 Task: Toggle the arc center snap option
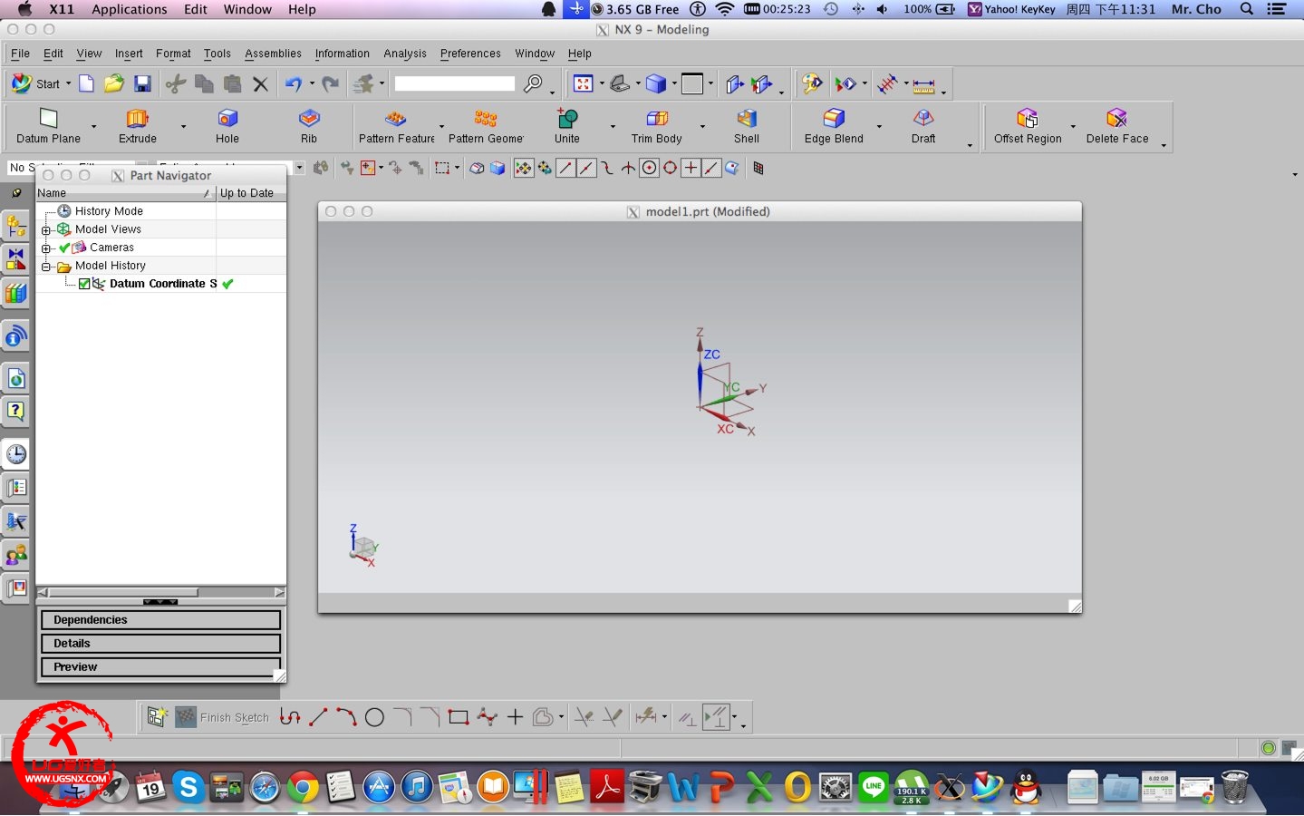pos(649,168)
